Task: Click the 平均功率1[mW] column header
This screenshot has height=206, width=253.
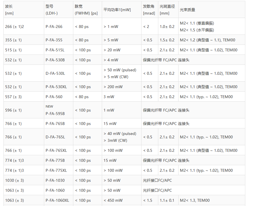Action: tap(117, 10)
